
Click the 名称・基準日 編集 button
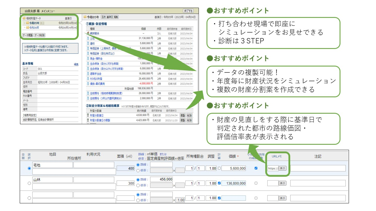coord(110,17)
